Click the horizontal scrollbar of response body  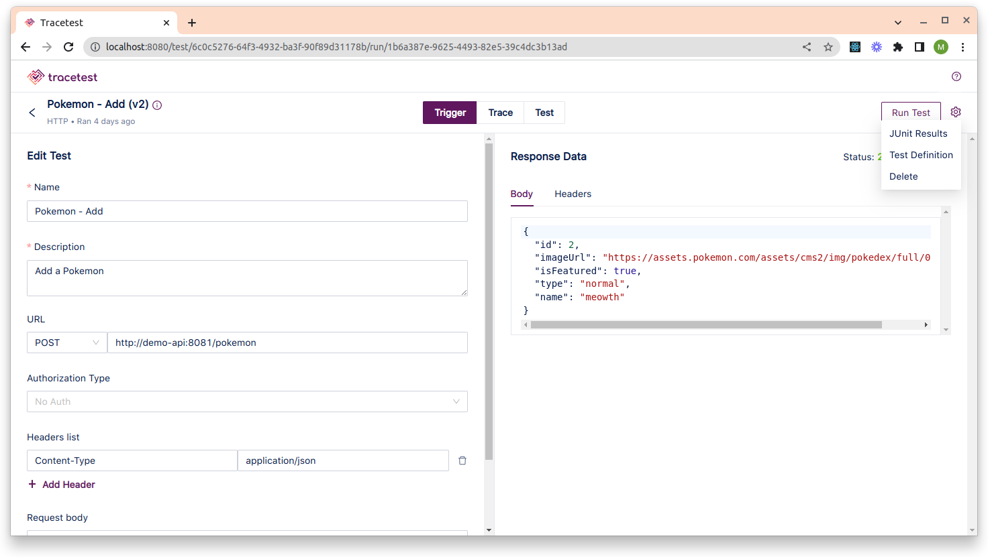[x=706, y=324]
